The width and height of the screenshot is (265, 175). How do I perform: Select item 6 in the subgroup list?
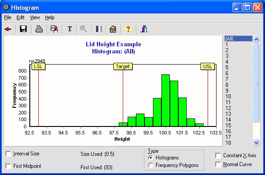(x=238, y=73)
